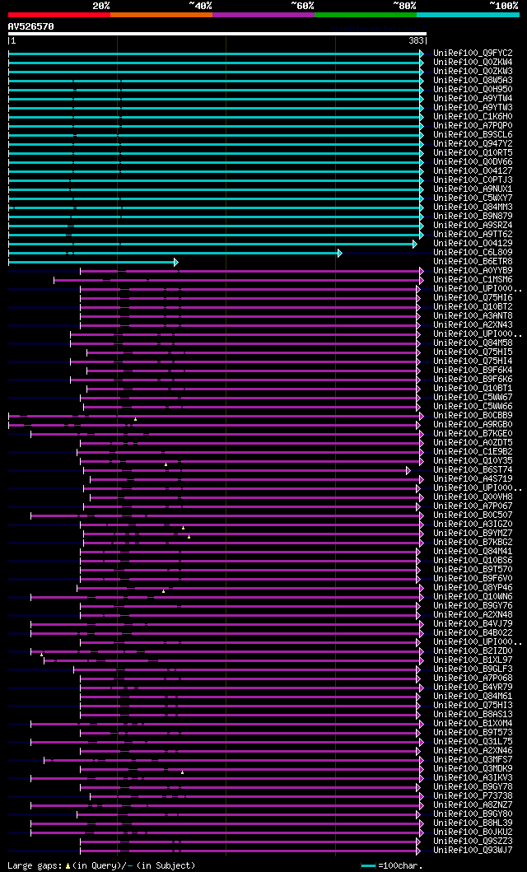Select the UniRef100_B9F6K4 label
Screen dimensions: 527x872
point(473,371)
